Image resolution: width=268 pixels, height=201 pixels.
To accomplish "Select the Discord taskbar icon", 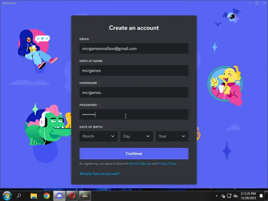I will pos(59,196).
